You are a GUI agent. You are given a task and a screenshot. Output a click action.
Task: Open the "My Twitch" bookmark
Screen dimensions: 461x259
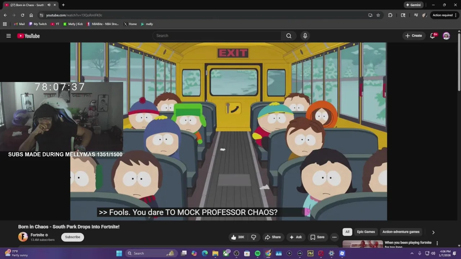38,24
